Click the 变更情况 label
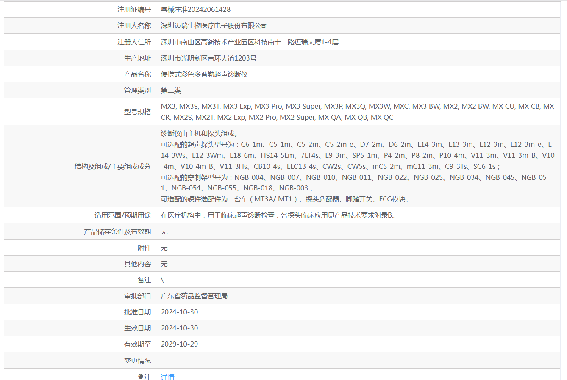The height and width of the screenshot is (380, 567). [x=137, y=361]
